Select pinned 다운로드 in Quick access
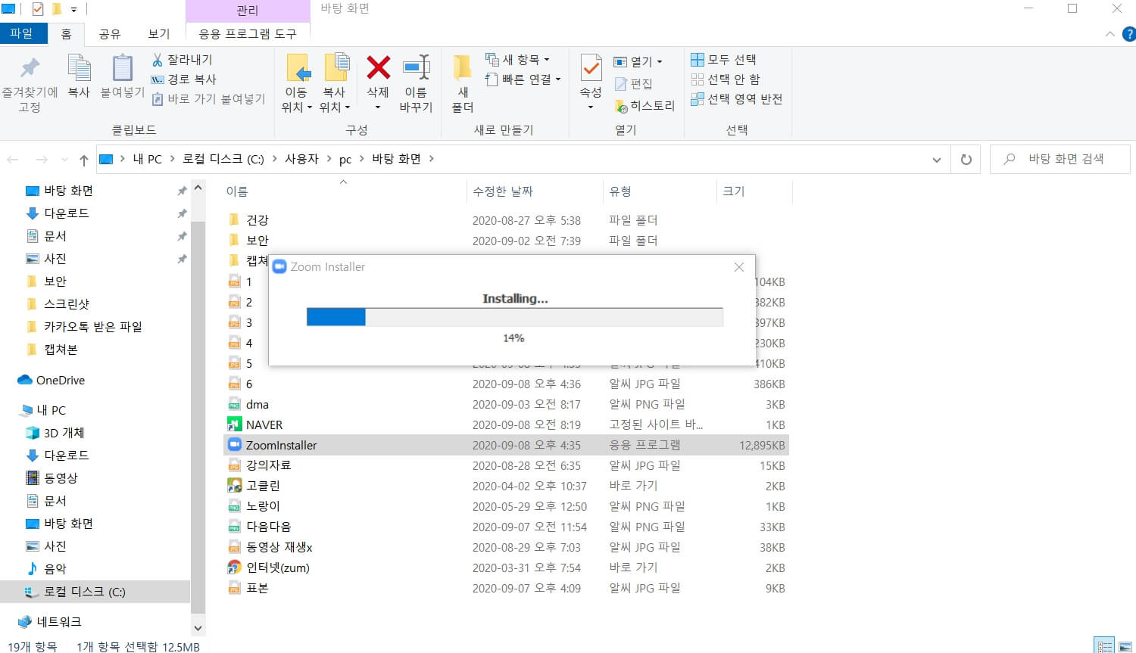Viewport: 1136px width, 653px height. click(66, 213)
